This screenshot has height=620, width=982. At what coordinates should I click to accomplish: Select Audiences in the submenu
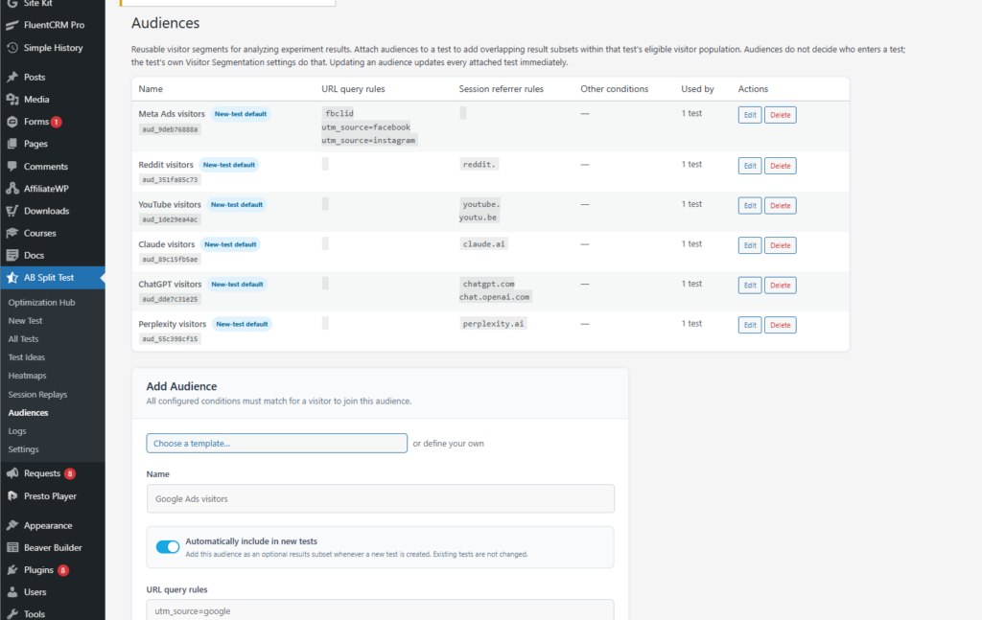point(28,413)
